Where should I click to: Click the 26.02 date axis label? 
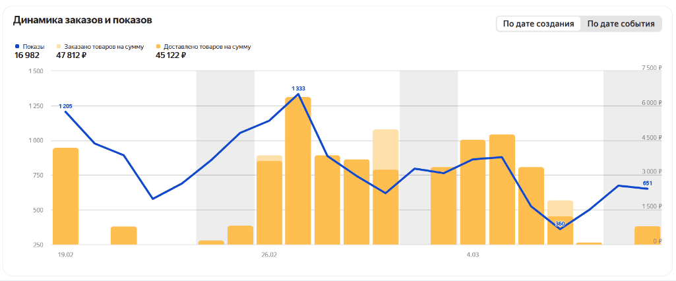(x=269, y=254)
